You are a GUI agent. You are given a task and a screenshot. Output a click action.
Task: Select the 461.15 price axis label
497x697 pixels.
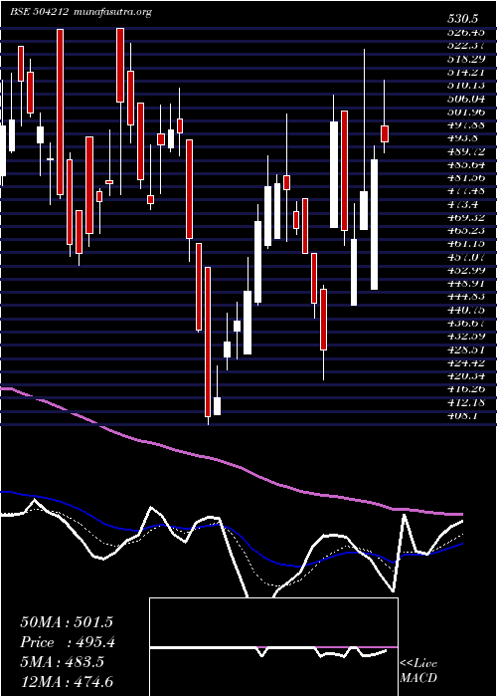tap(465, 244)
